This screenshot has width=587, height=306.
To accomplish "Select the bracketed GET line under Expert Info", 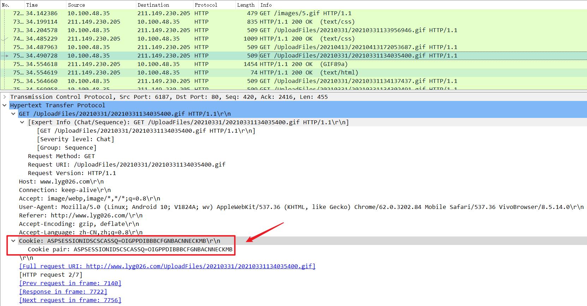I will 146,131.
